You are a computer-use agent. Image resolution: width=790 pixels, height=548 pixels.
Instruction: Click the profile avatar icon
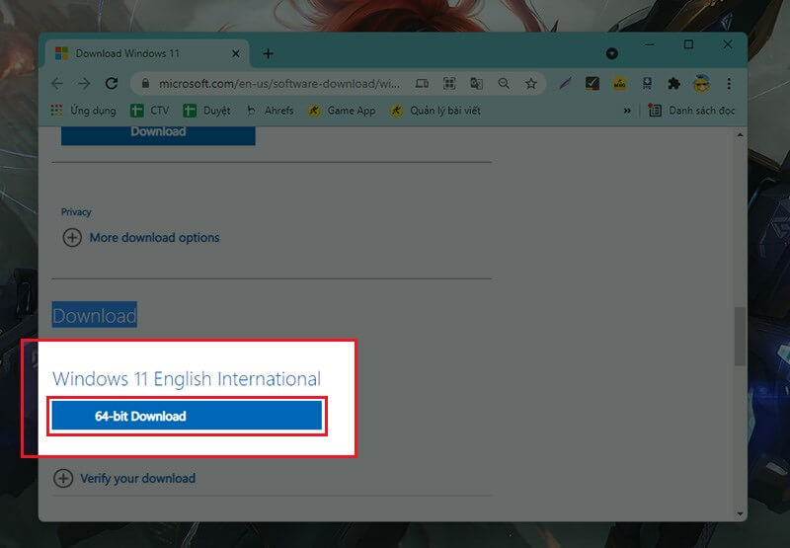point(702,84)
